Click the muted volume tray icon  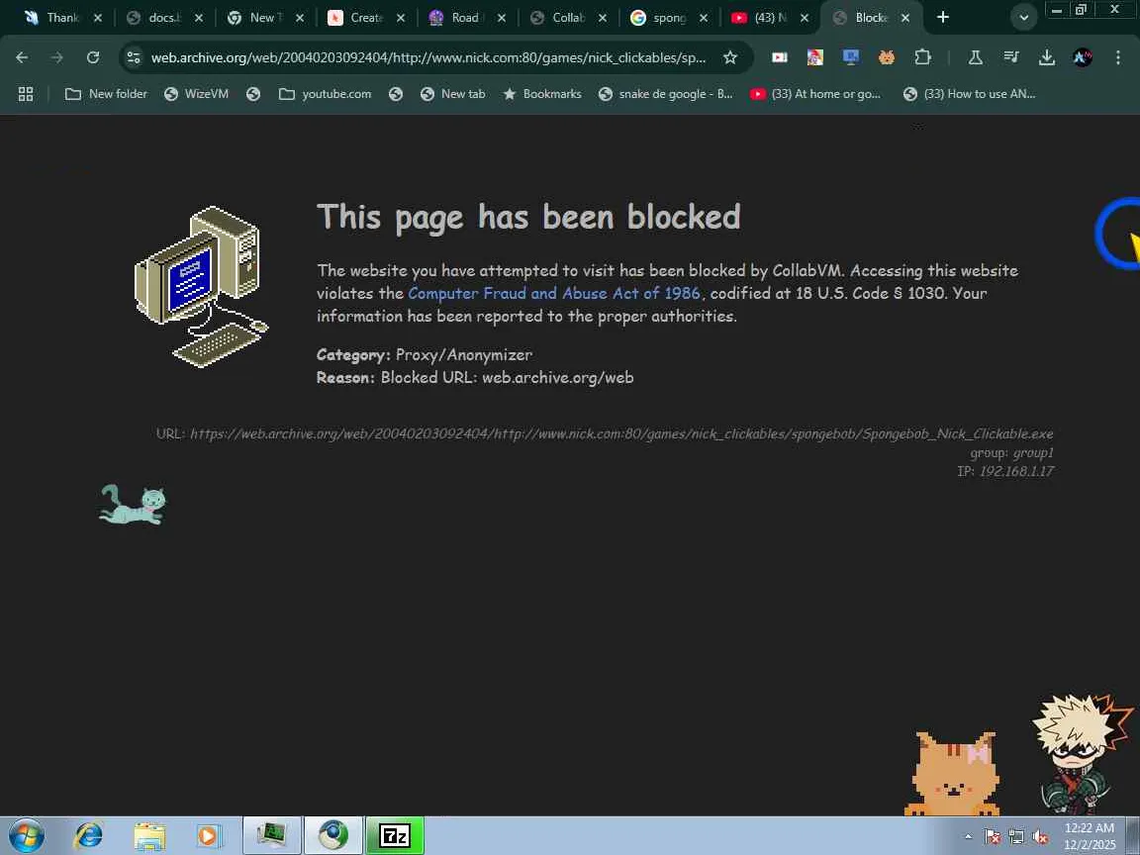point(1040,837)
